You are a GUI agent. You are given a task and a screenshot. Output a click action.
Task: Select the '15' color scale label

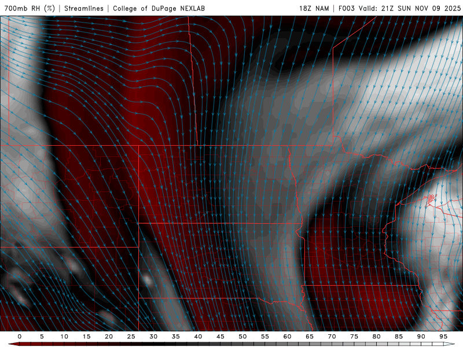86,337
